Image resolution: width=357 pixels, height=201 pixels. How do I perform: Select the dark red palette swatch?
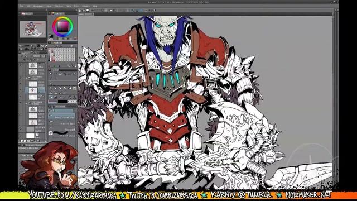tap(54, 60)
